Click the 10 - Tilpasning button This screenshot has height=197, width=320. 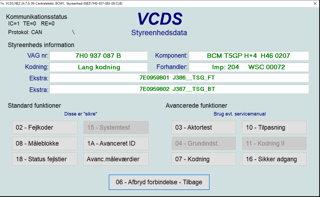[274, 127]
